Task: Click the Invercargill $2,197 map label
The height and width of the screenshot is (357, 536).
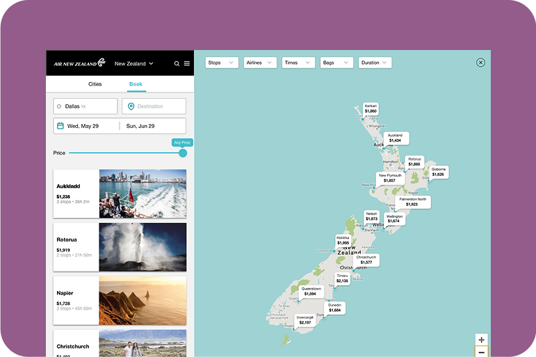Action: coord(305,320)
